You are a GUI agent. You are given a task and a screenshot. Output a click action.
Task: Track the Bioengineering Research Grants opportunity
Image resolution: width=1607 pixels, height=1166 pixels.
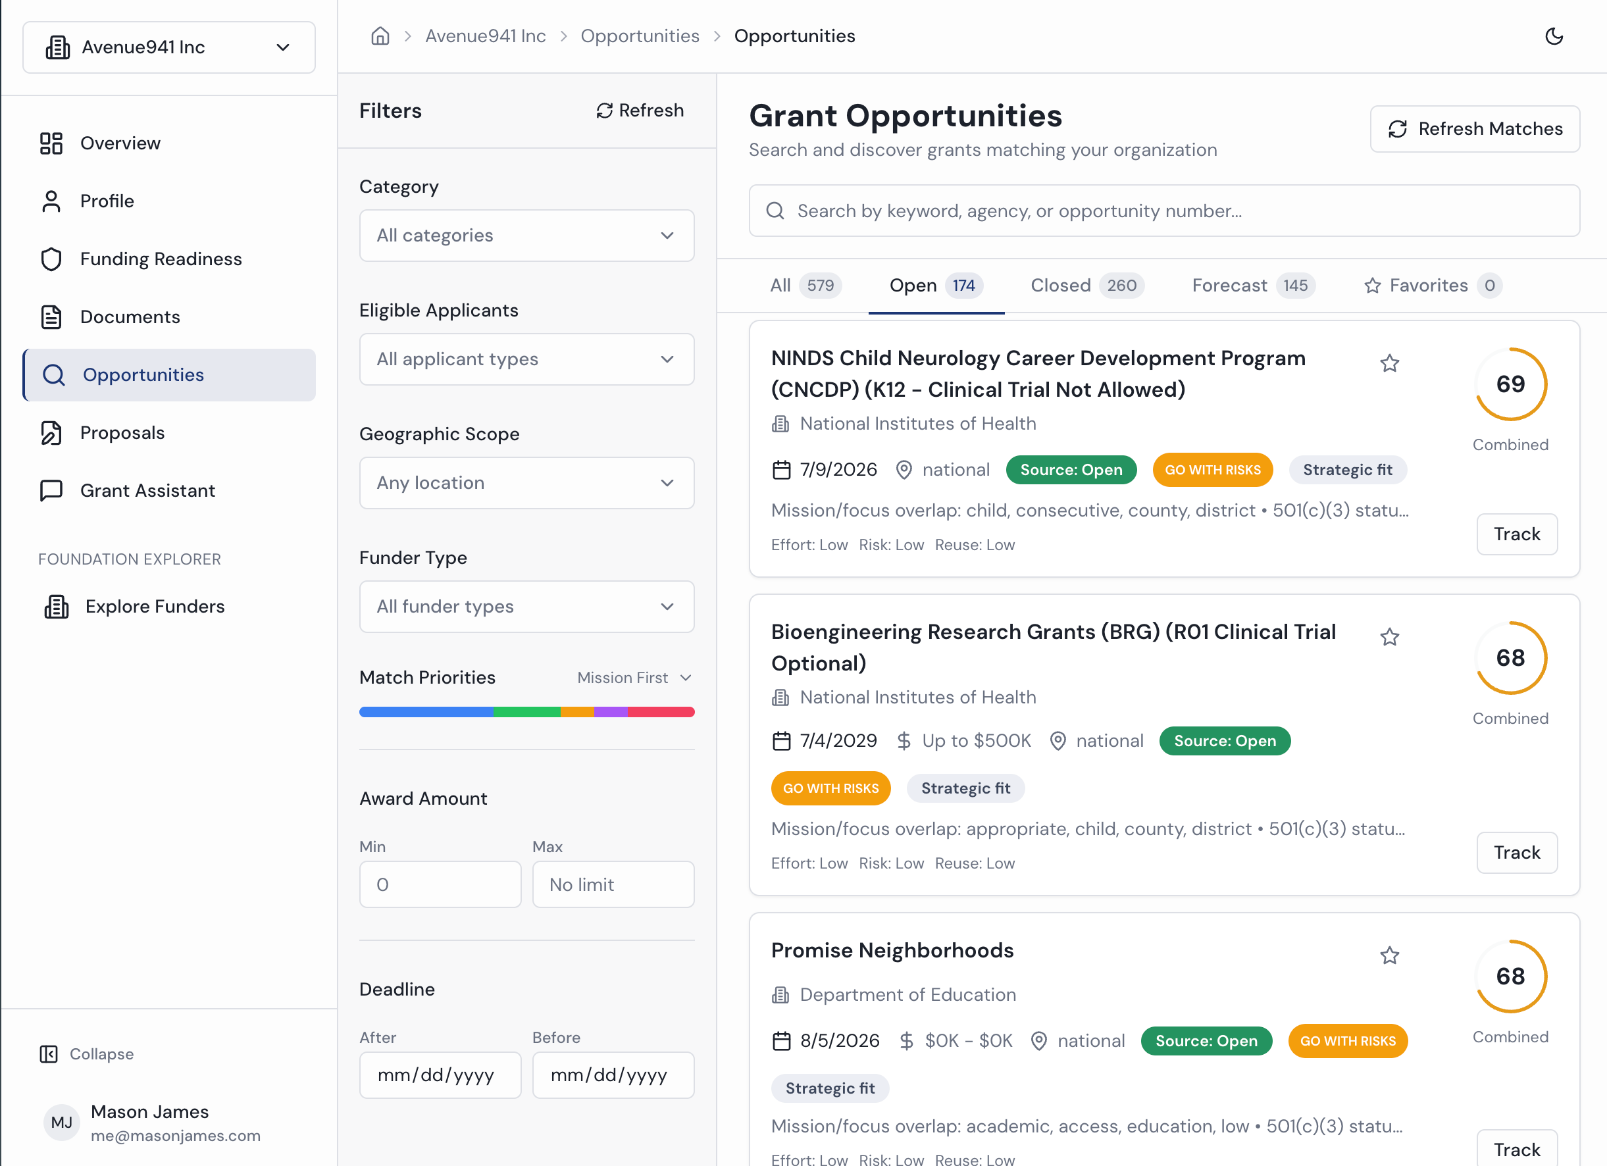pos(1516,853)
